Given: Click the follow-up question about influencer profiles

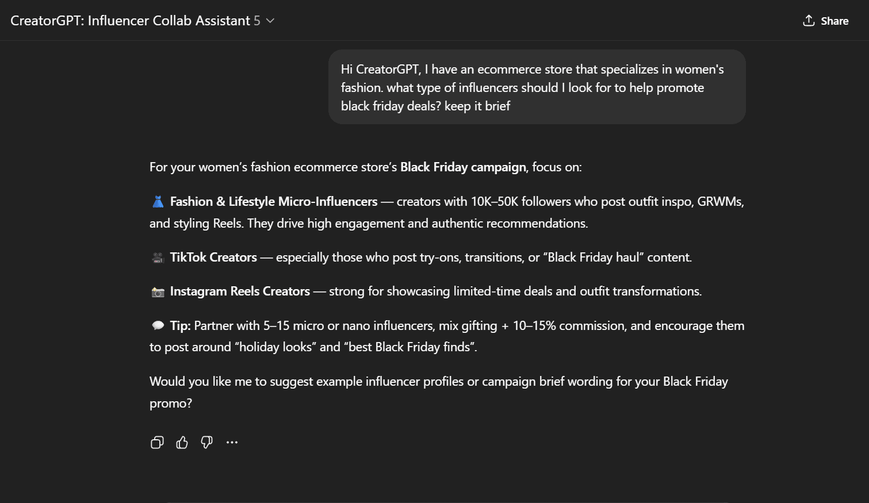Looking at the screenshot, I should click(x=438, y=382).
